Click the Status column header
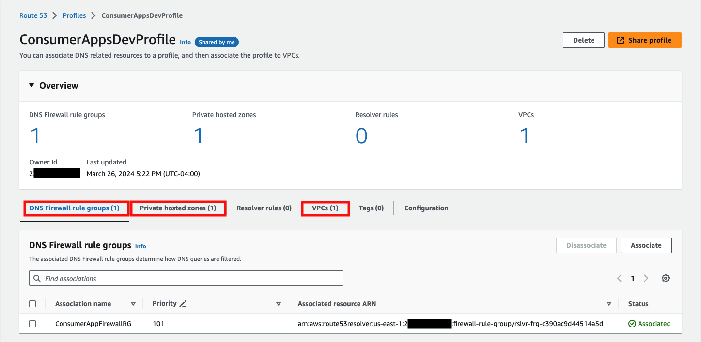Viewport: 701px width, 342px height. pos(638,304)
